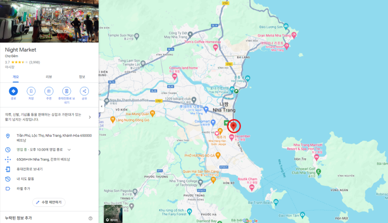Select the Tháp Bà Ponagar marker
The width and height of the screenshot is (388, 223).
[x=232, y=89]
